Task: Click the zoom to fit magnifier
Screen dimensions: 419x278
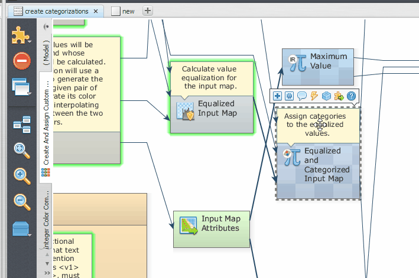Action: pyautogui.click(x=21, y=150)
